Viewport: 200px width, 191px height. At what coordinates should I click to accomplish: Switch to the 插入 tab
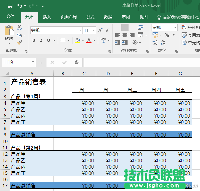47,17
